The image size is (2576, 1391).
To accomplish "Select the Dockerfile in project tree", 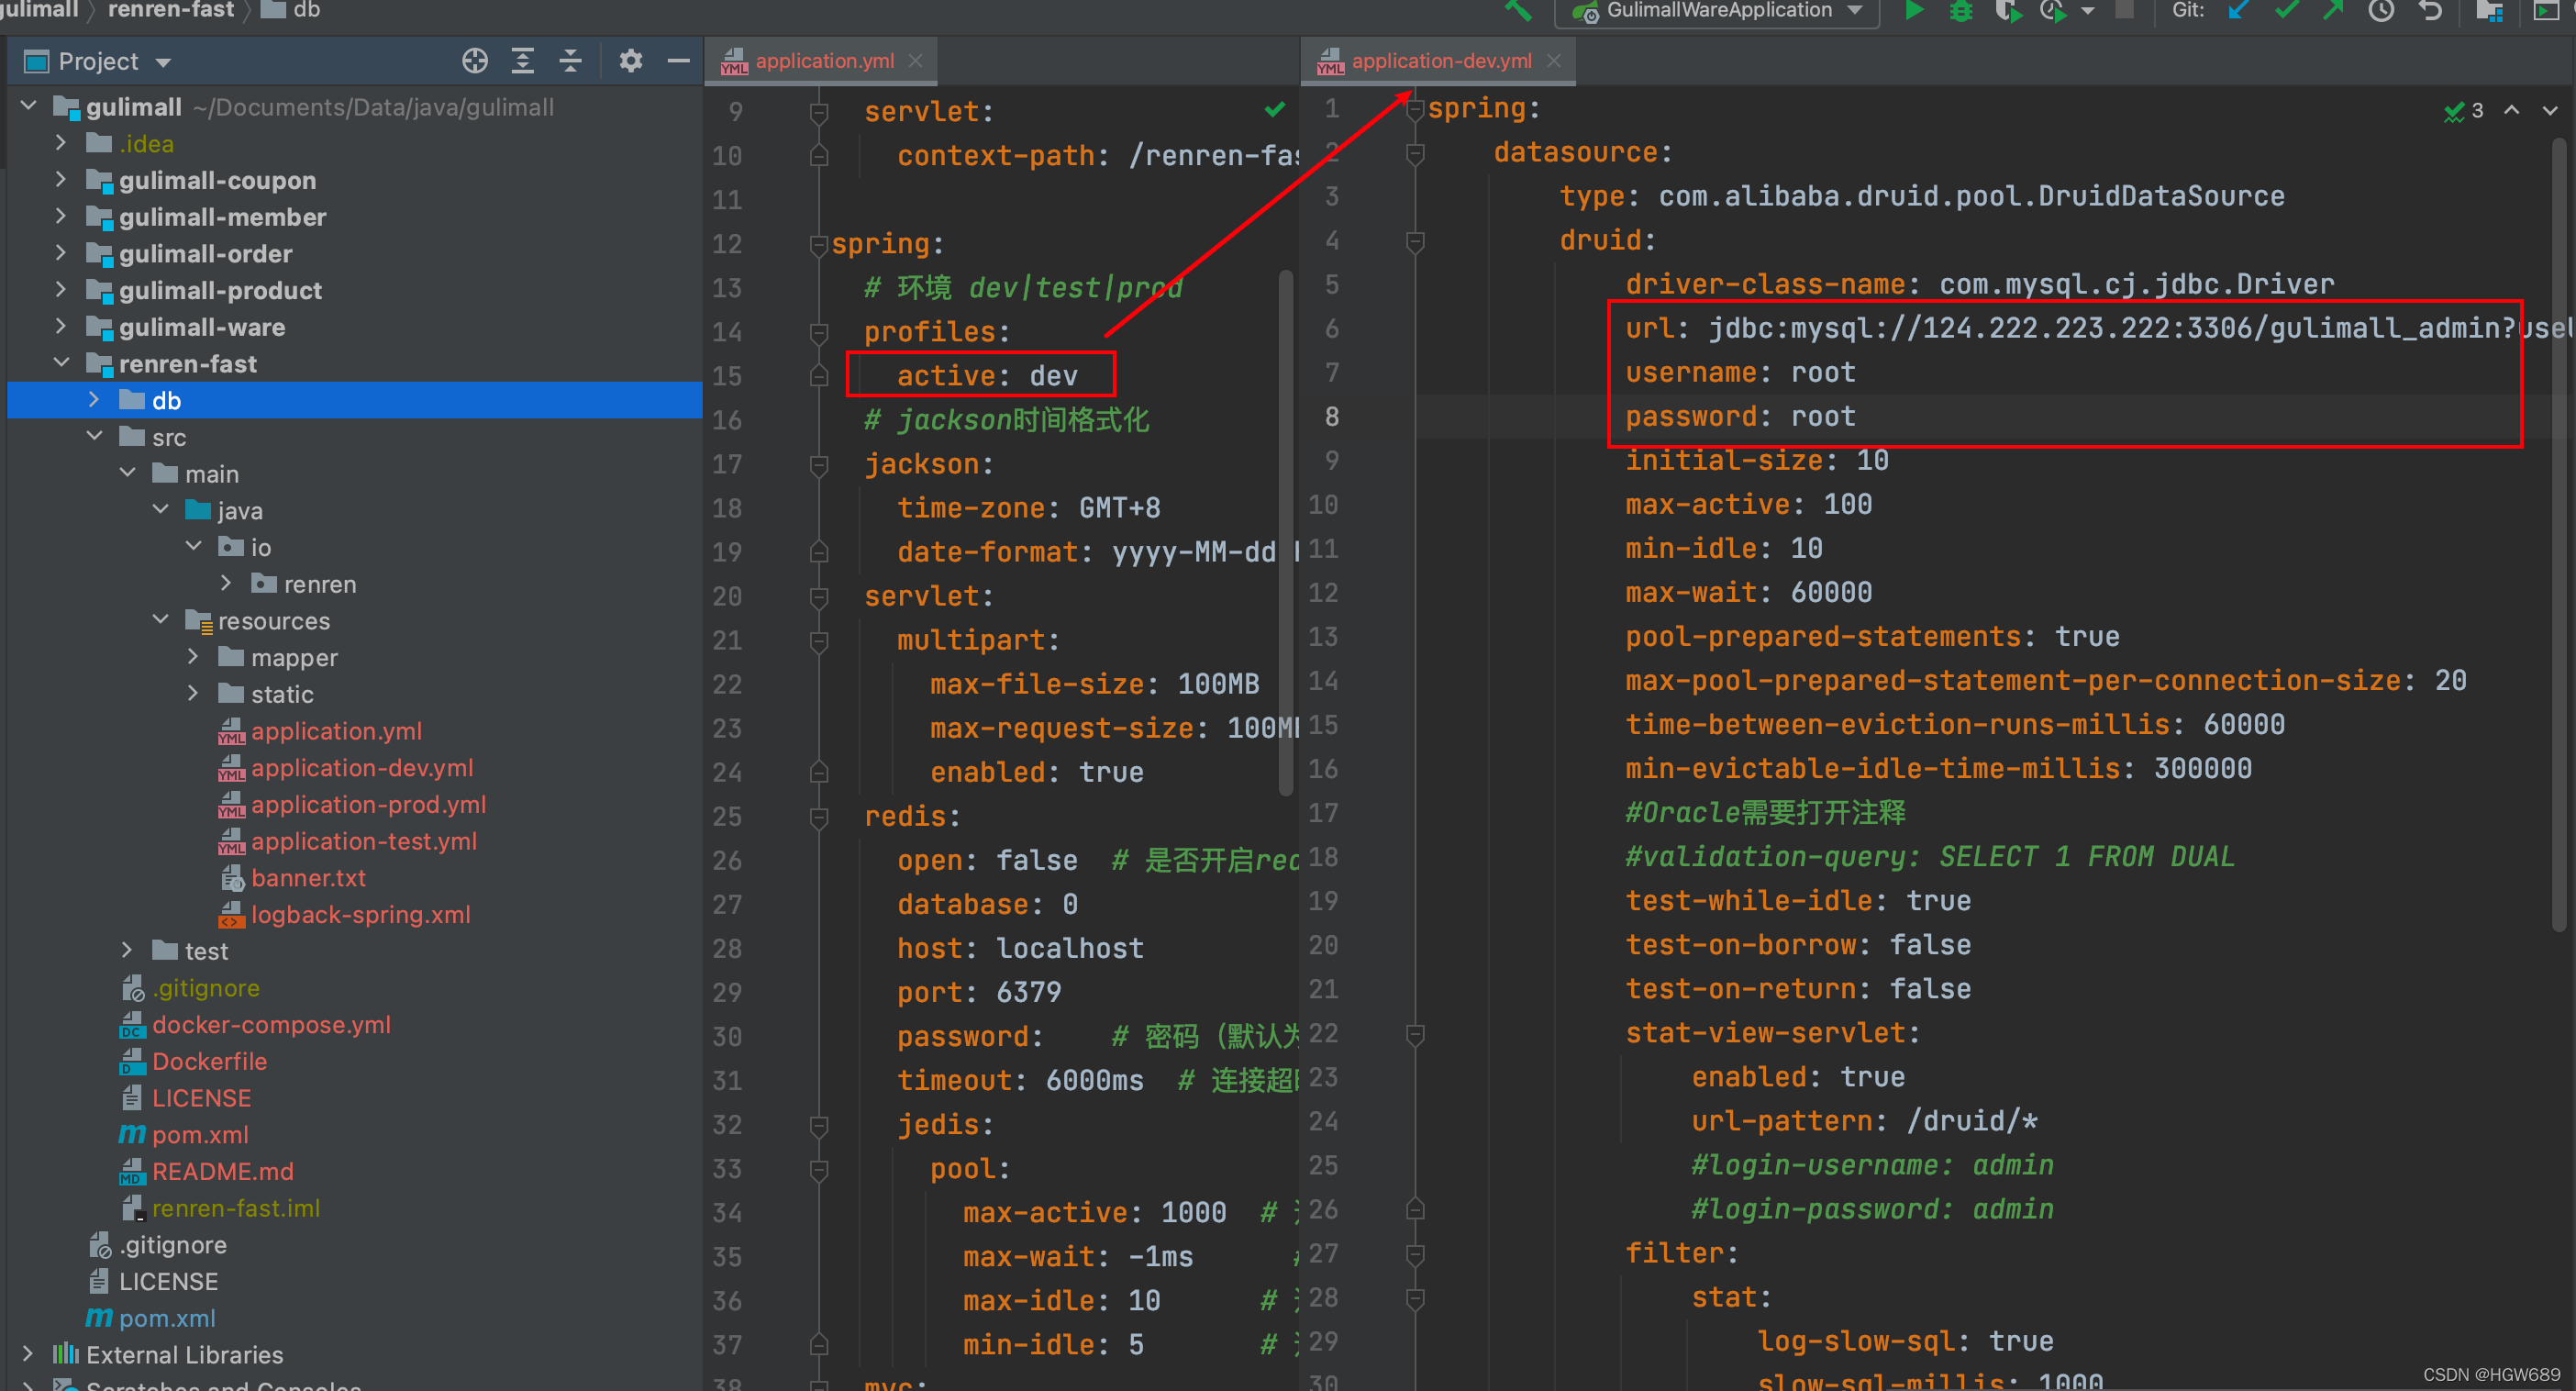I will point(209,1062).
